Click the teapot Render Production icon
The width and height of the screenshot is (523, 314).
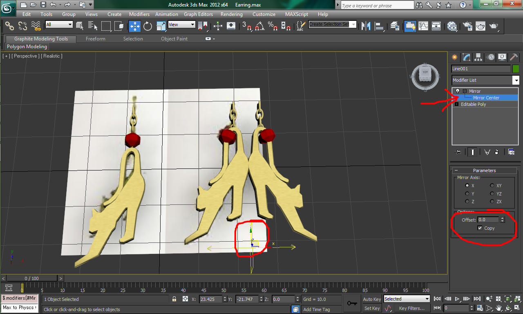[x=494, y=26]
